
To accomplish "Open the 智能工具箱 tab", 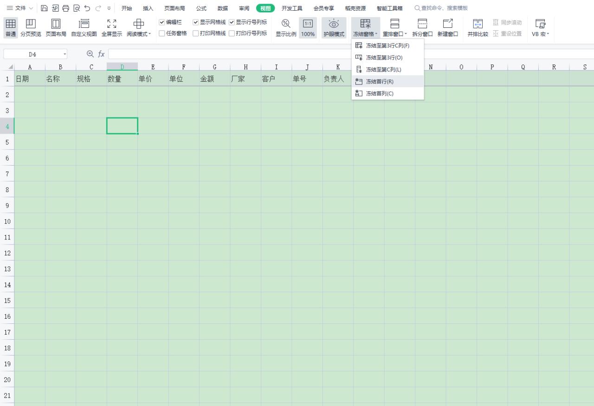I will (390, 8).
